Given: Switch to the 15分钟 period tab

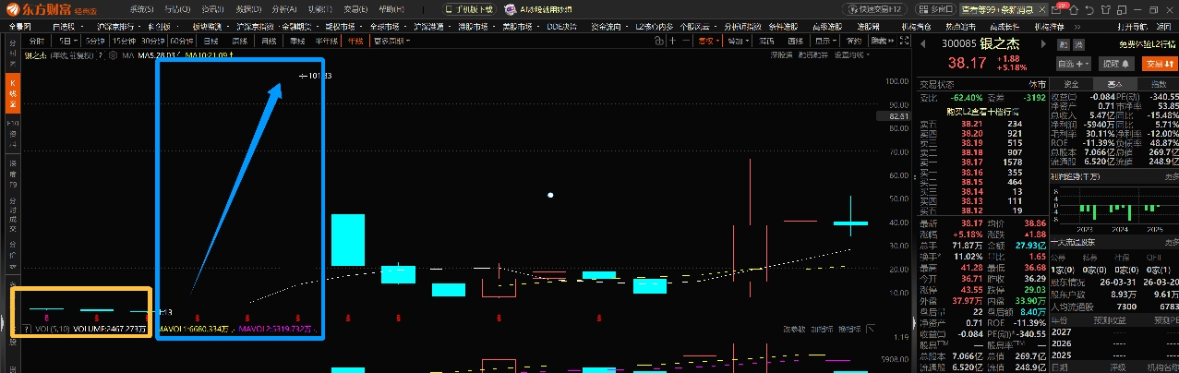Looking at the screenshot, I should (x=123, y=41).
